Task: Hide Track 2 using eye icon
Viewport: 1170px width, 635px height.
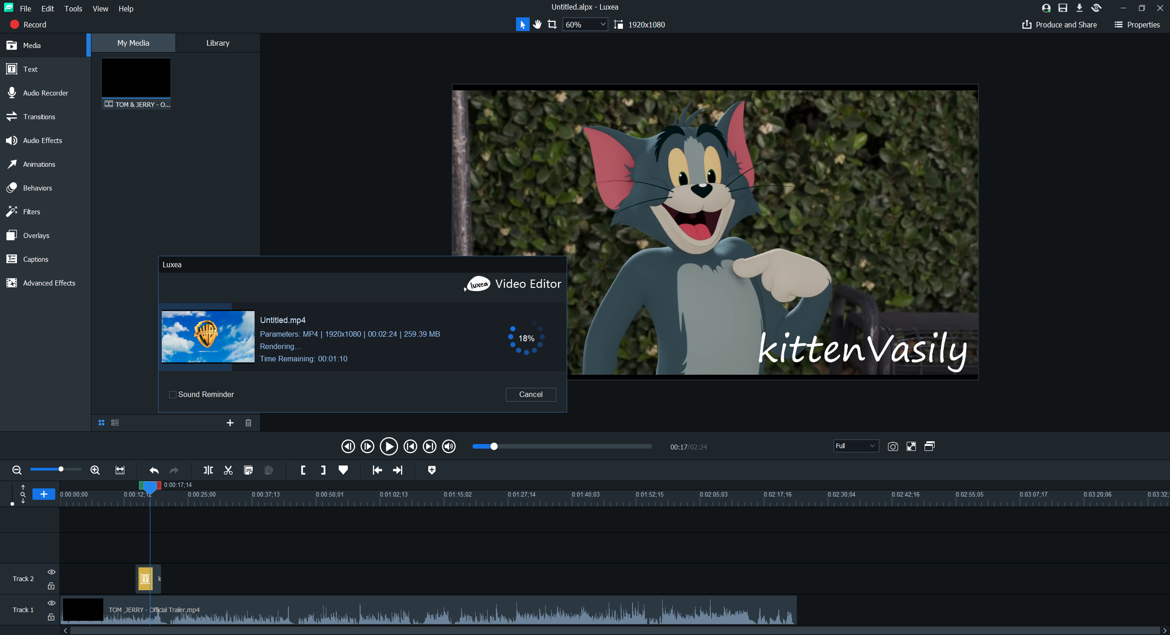Action: click(52, 572)
